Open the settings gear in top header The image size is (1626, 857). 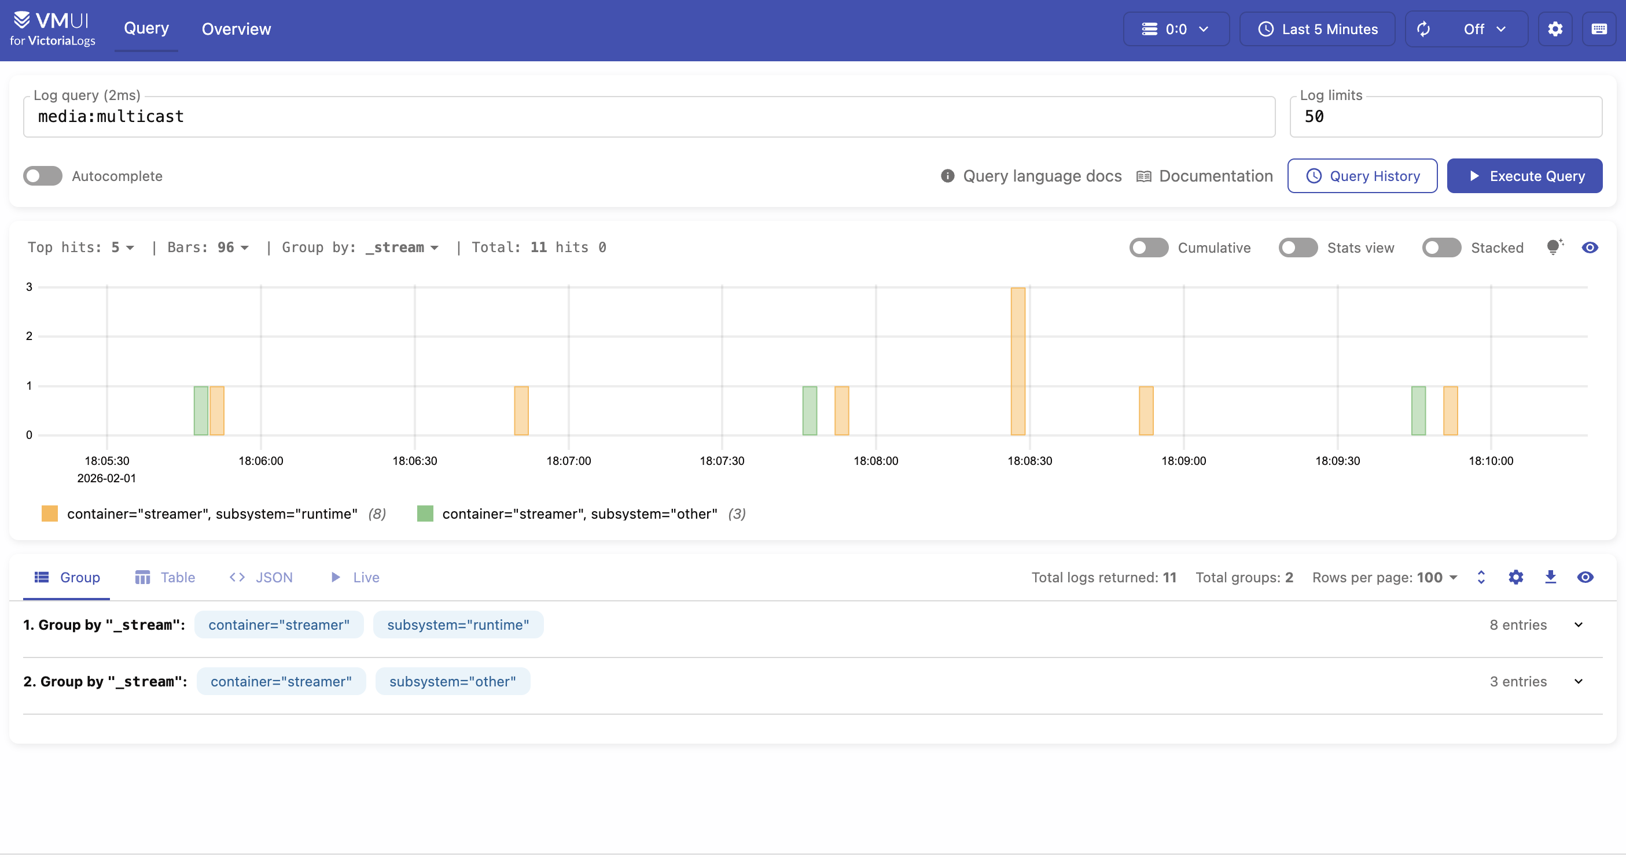point(1555,29)
